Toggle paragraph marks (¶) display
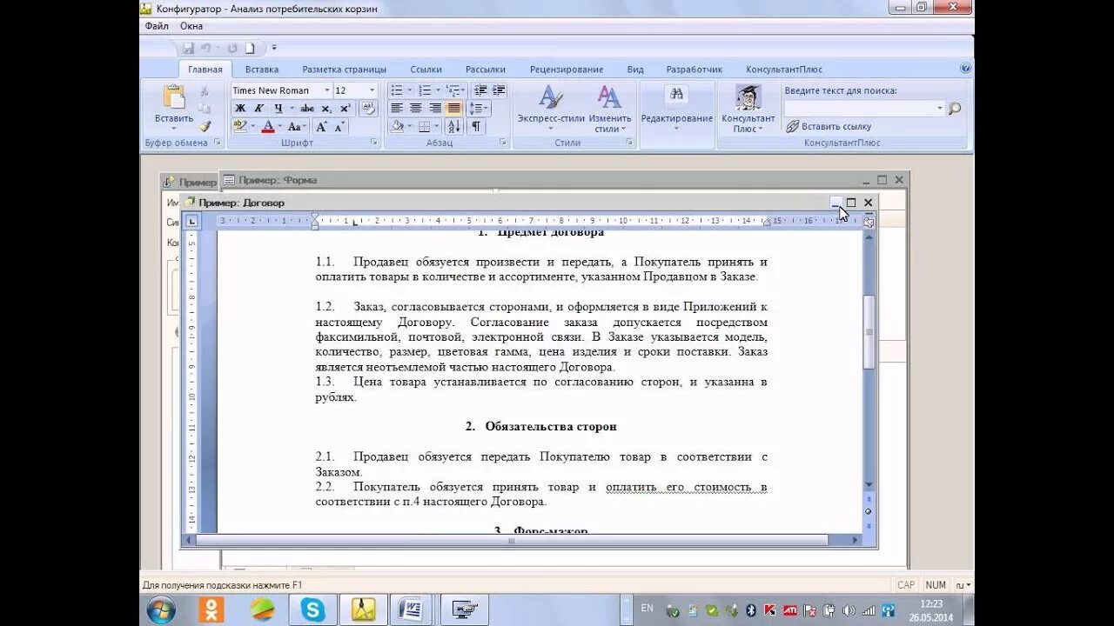 pos(476,127)
